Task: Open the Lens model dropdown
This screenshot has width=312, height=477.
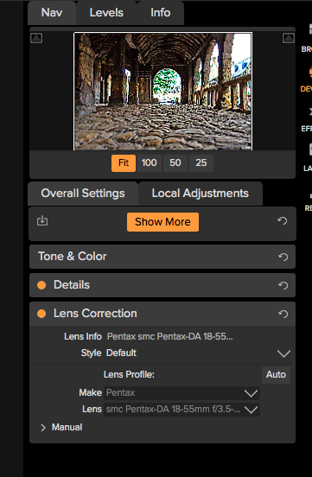Action: coord(181,410)
